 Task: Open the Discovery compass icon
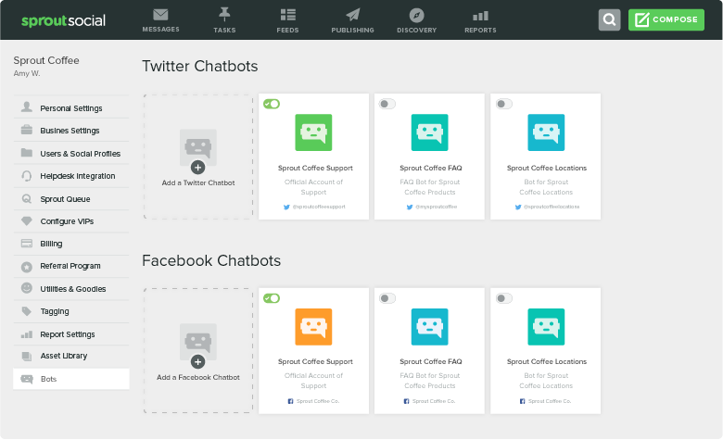(416, 15)
